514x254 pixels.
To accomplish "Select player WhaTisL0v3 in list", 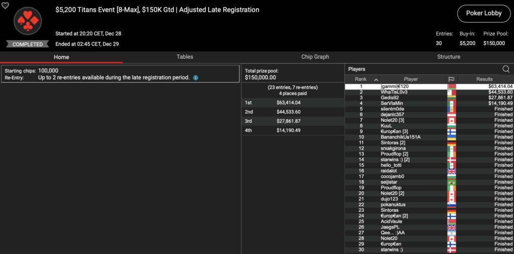I will tap(411, 92).
